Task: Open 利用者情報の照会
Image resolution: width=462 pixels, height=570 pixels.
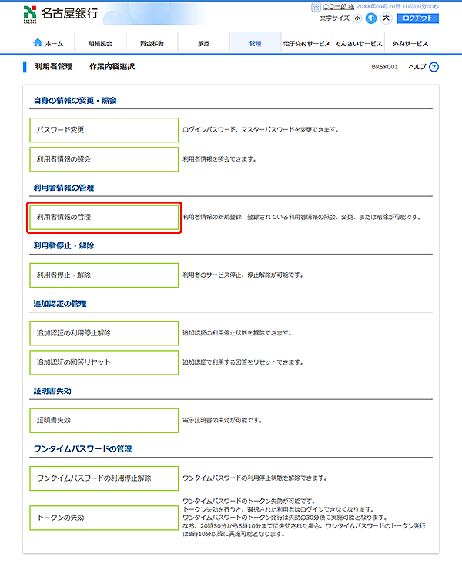Action: coord(104,159)
